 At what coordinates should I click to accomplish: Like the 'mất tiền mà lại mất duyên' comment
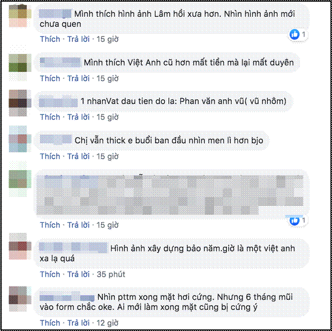(50, 78)
